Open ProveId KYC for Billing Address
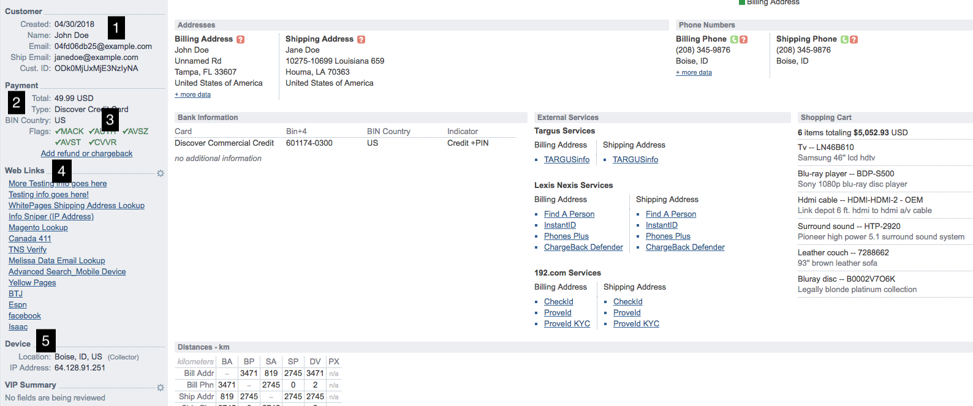Image resolution: width=973 pixels, height=406 pixels. 567,324
